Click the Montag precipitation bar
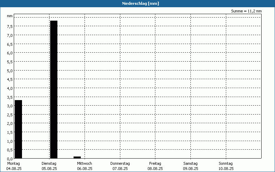 19,129
